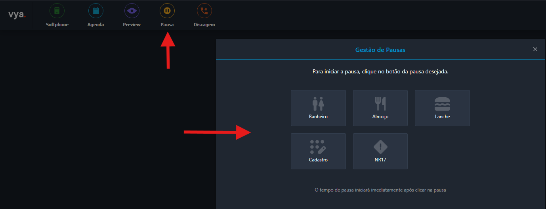The height and width of the screenshot is (209, 546).
Task: Click the Agenda text label
Action: coord(95,25)
